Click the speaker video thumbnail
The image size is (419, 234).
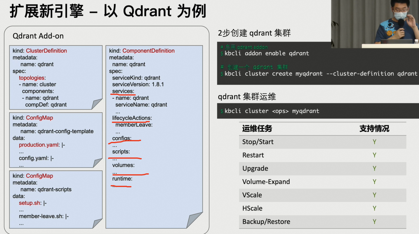[375, 24]
